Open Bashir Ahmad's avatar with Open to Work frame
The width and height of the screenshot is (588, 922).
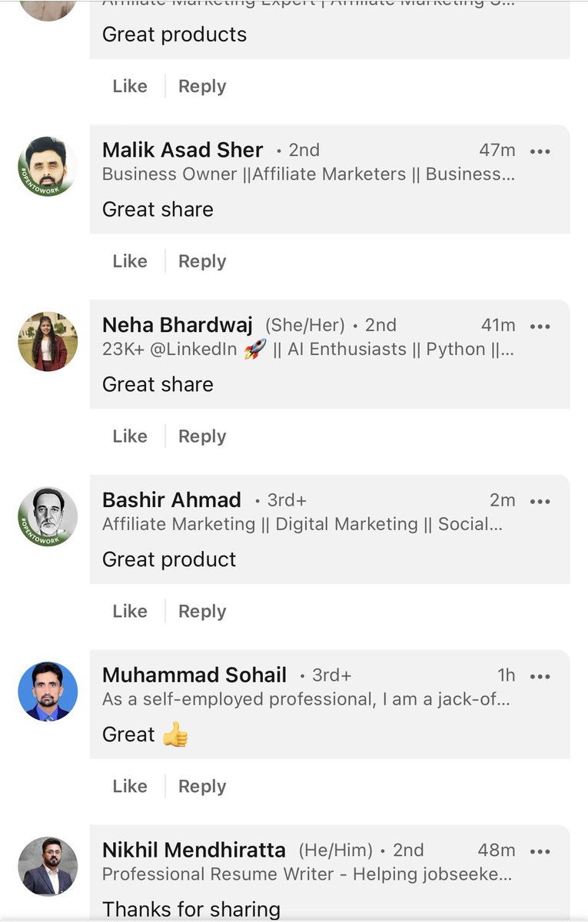[48, 516]
